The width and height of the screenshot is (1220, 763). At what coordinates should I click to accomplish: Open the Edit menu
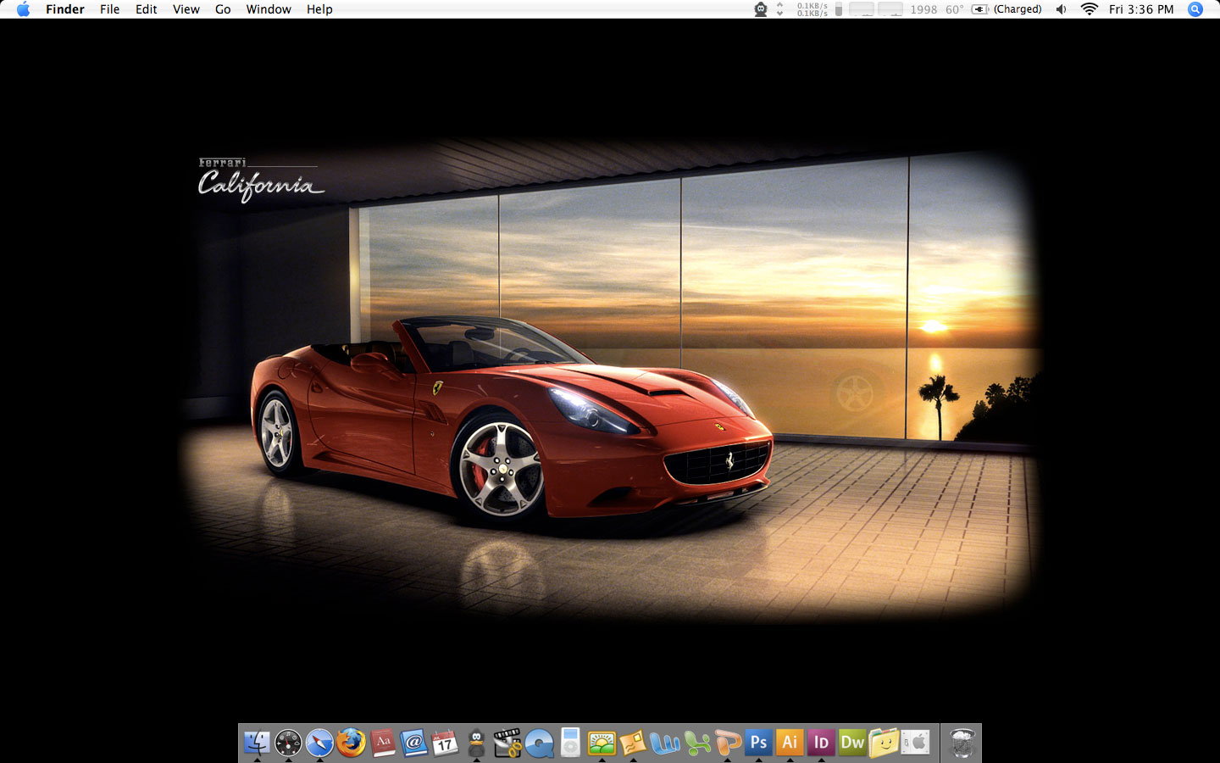tap(147, 9)
